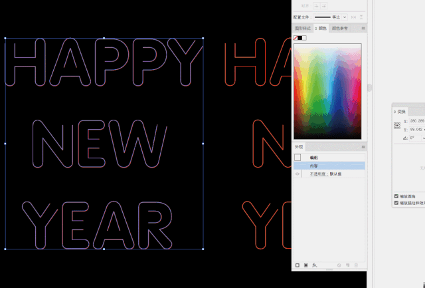The image size is (425, 288).
Task: Open the 外观 panel options menu
Action: (363, 147)
